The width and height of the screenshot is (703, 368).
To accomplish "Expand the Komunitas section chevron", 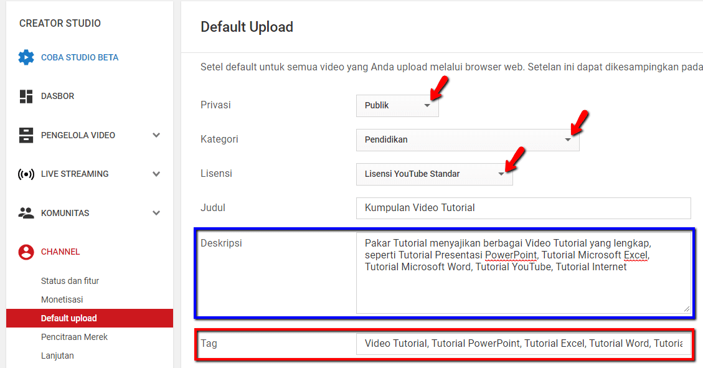I will tap(156, 213).
